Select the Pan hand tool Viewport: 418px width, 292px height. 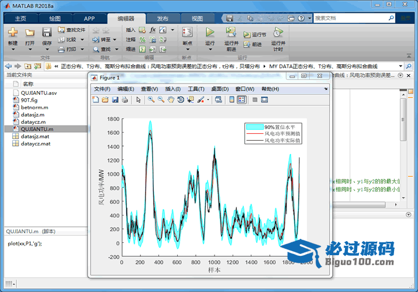[171, 100]
